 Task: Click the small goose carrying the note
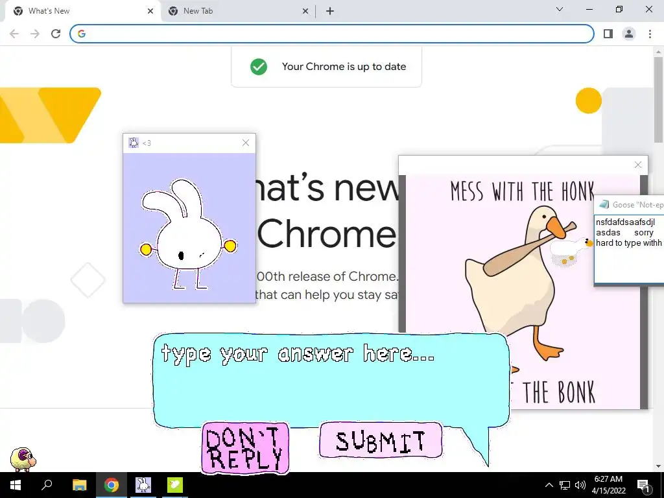(x=572, y=252)
